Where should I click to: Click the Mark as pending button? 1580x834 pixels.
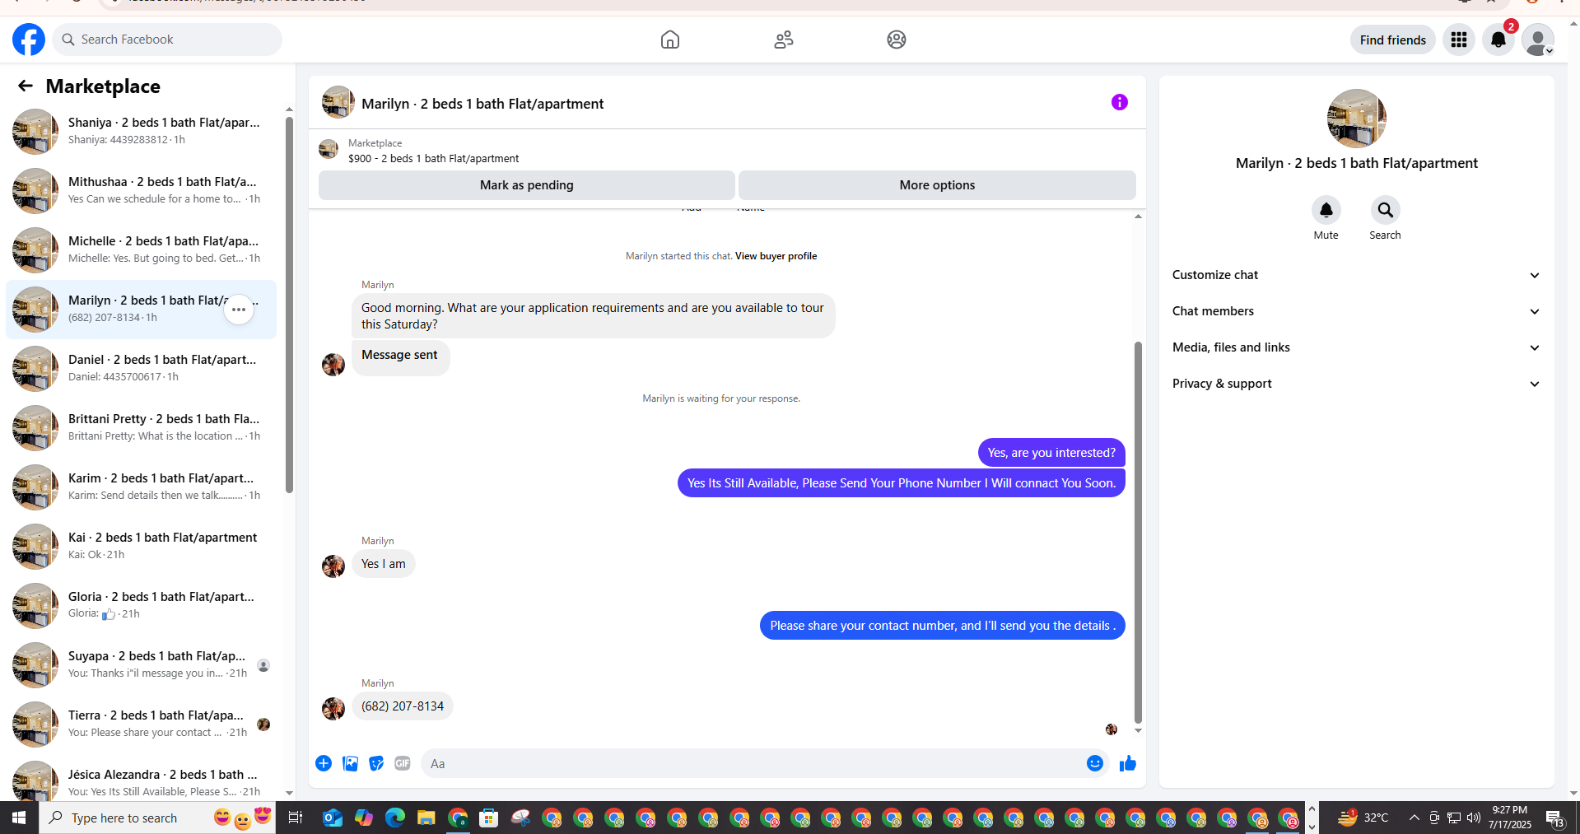(x=527, y=185)
